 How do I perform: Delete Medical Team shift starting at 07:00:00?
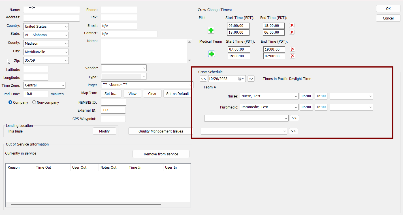pos(292,49)
